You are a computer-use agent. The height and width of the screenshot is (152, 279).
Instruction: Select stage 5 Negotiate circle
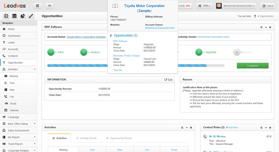199,52
